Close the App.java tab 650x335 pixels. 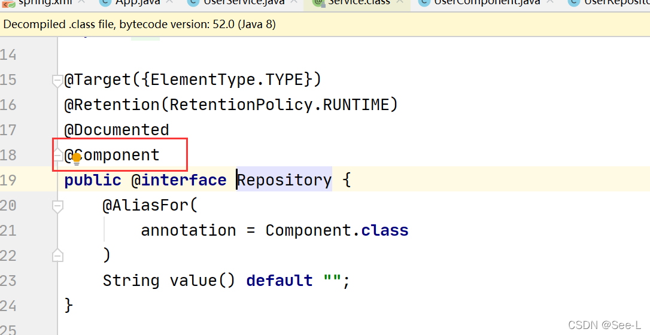(x=169, y=2)
